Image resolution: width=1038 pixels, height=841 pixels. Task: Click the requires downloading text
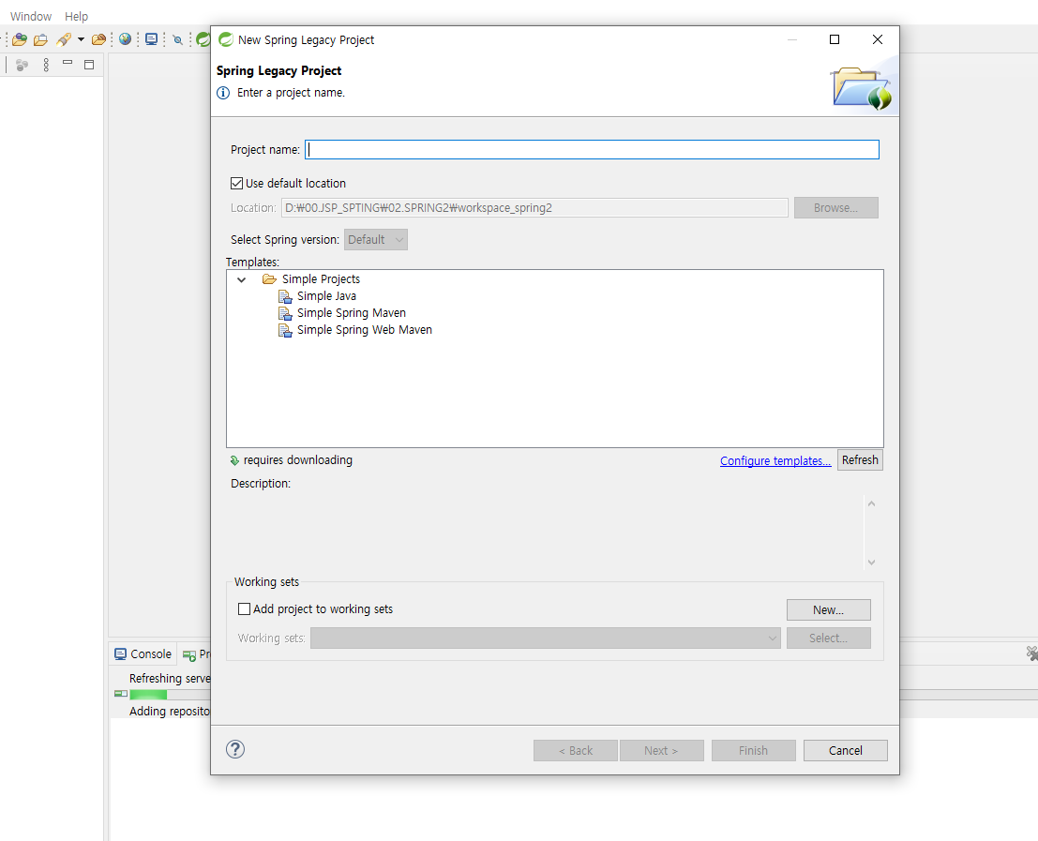coord(298,459)
